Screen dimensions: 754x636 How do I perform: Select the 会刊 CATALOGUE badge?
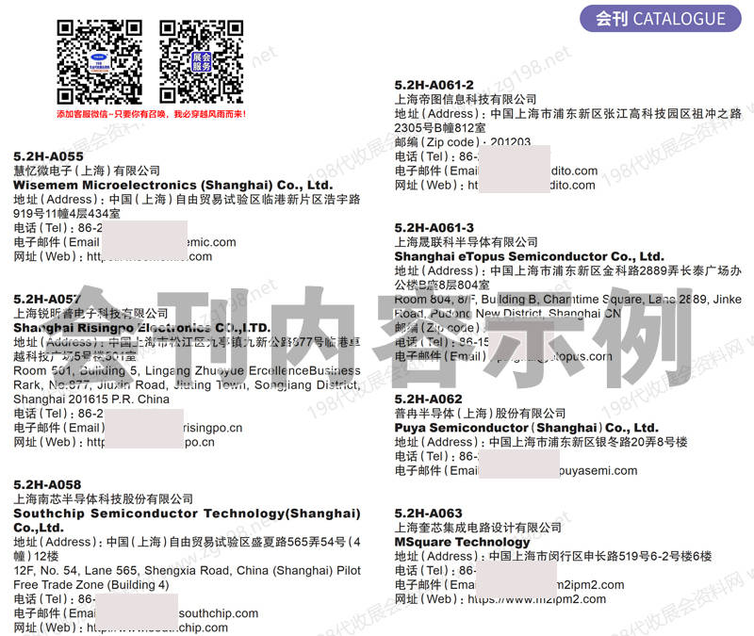(661, 19)
